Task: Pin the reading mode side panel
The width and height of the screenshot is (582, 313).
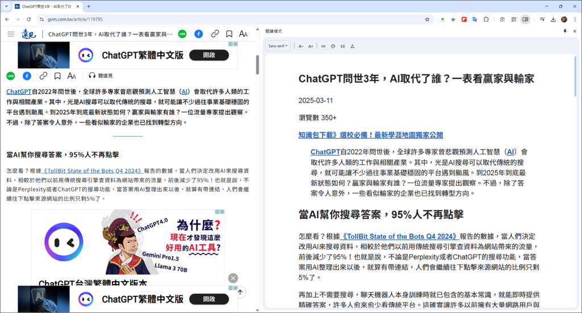Action: pyautogui.click(x=565, y=31)
